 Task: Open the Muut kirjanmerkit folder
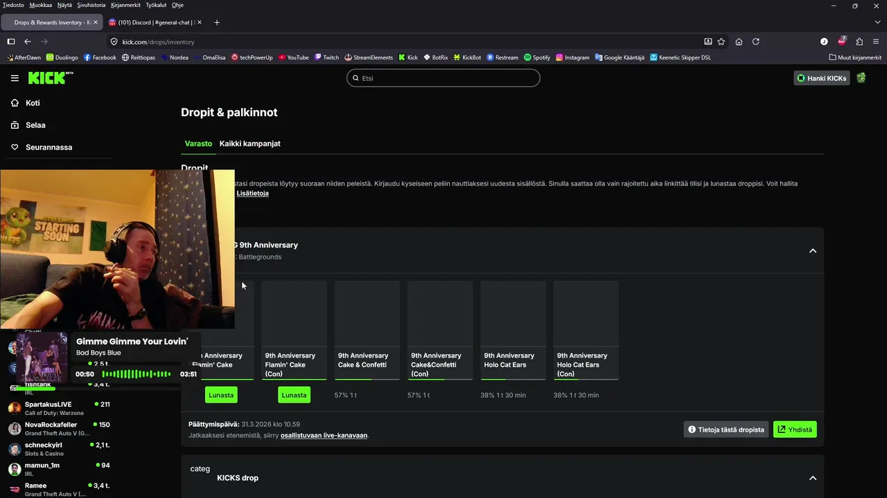tap(855, 57)
